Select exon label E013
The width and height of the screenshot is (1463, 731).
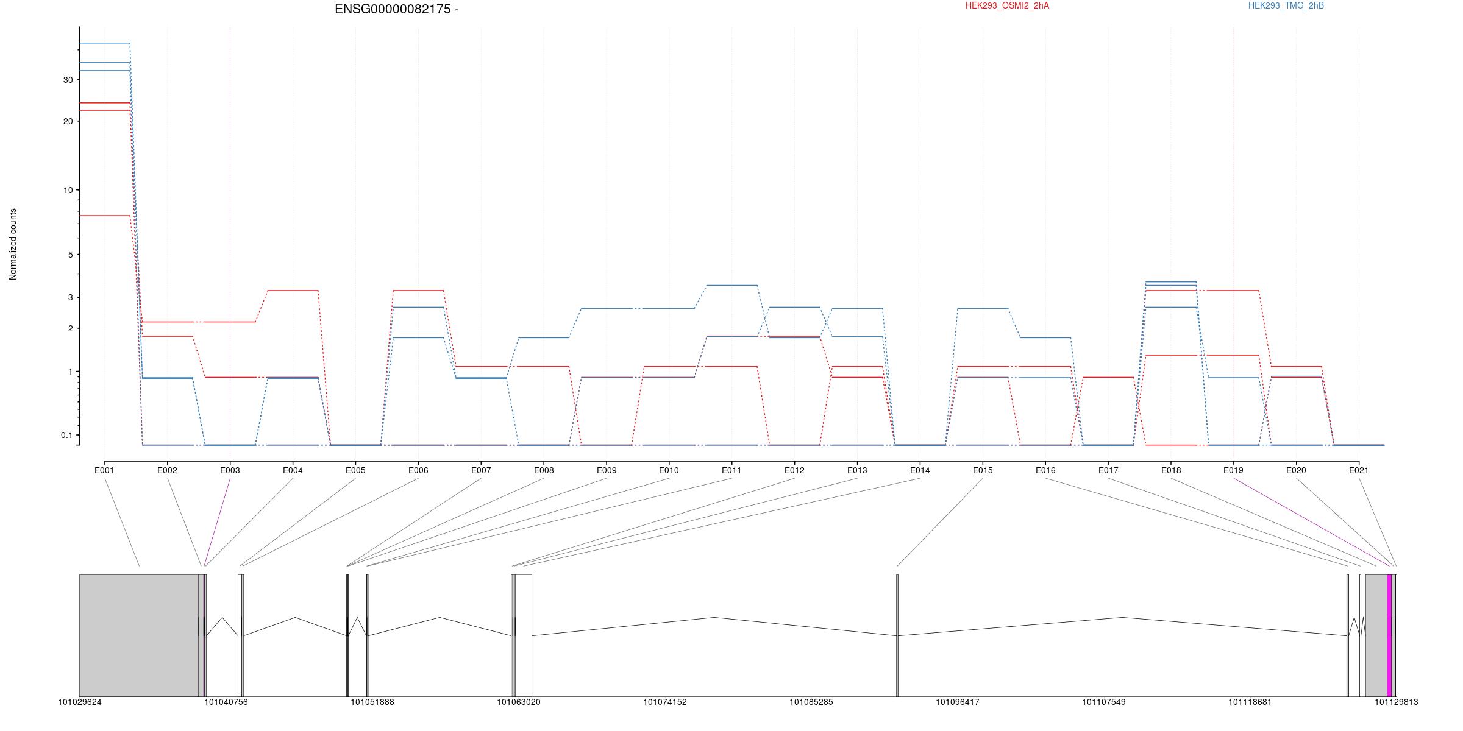pos(857,470)
